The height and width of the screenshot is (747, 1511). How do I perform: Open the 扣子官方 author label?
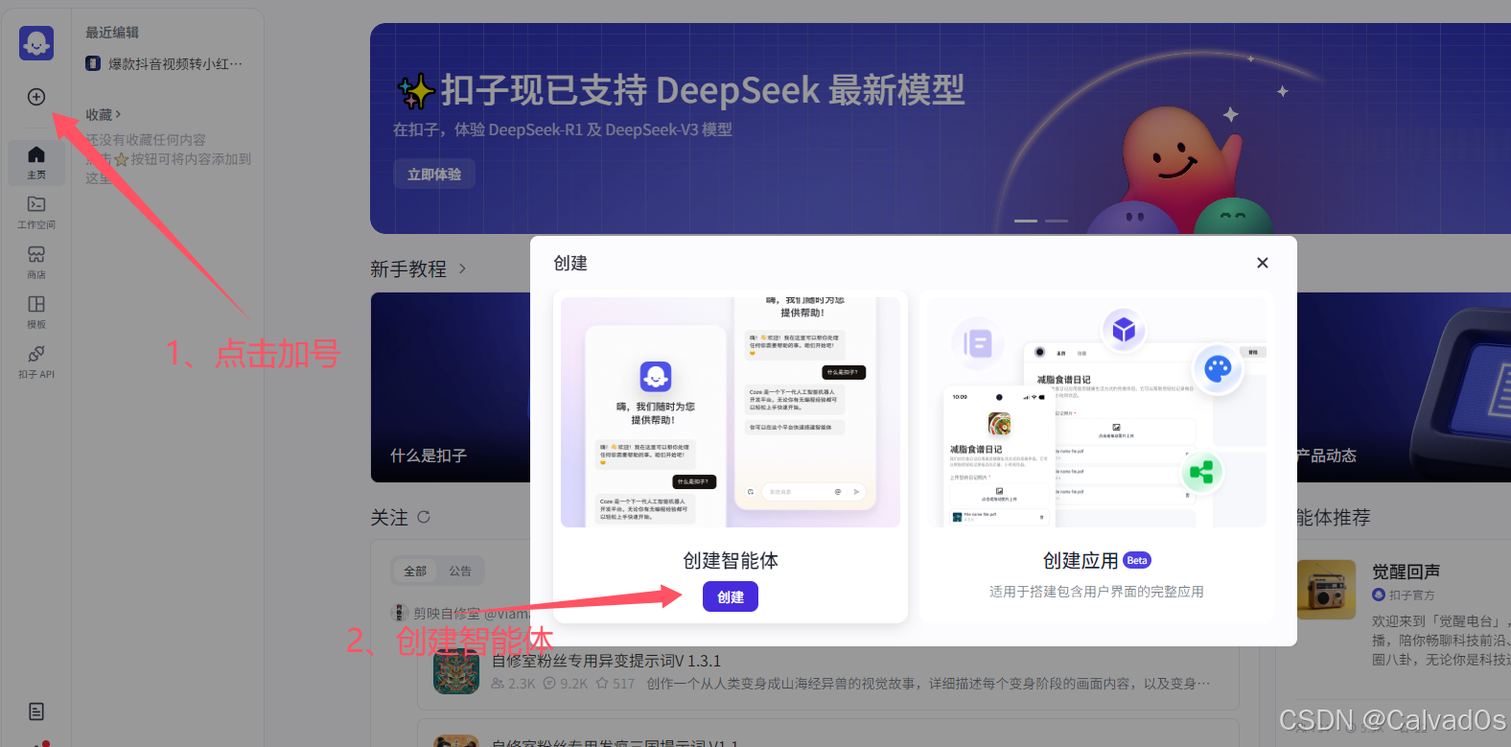click(1404, 595)
